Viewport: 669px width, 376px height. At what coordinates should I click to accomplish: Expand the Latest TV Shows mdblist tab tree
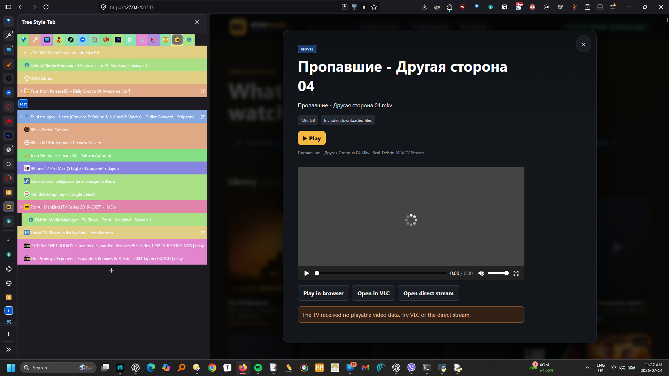(x=21, y=233)
